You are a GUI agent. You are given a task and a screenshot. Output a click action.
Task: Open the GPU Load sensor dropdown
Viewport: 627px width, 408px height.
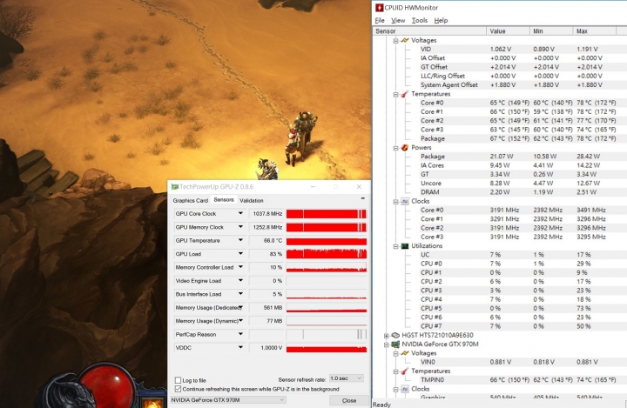click(x=240, y=254)
